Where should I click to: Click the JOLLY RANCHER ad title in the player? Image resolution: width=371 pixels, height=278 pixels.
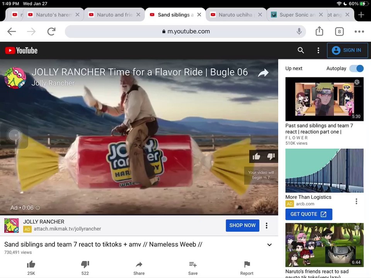click(140, 72)
